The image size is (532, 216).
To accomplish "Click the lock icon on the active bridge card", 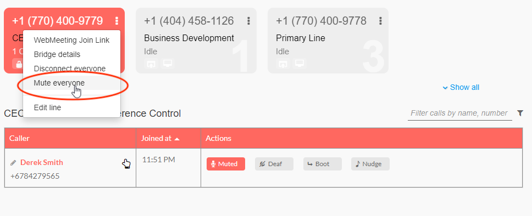I will point(18,64).
